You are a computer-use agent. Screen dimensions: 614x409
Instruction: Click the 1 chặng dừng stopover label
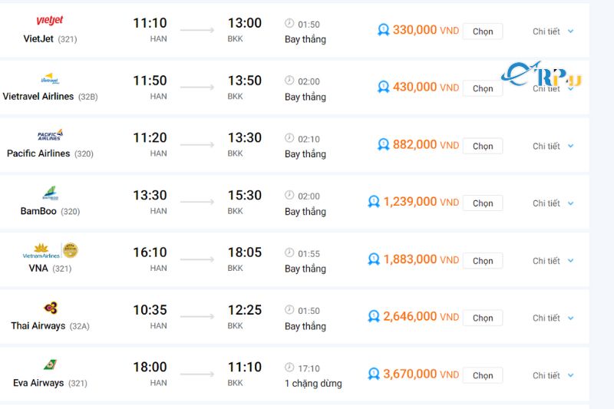tap(313, 383)
